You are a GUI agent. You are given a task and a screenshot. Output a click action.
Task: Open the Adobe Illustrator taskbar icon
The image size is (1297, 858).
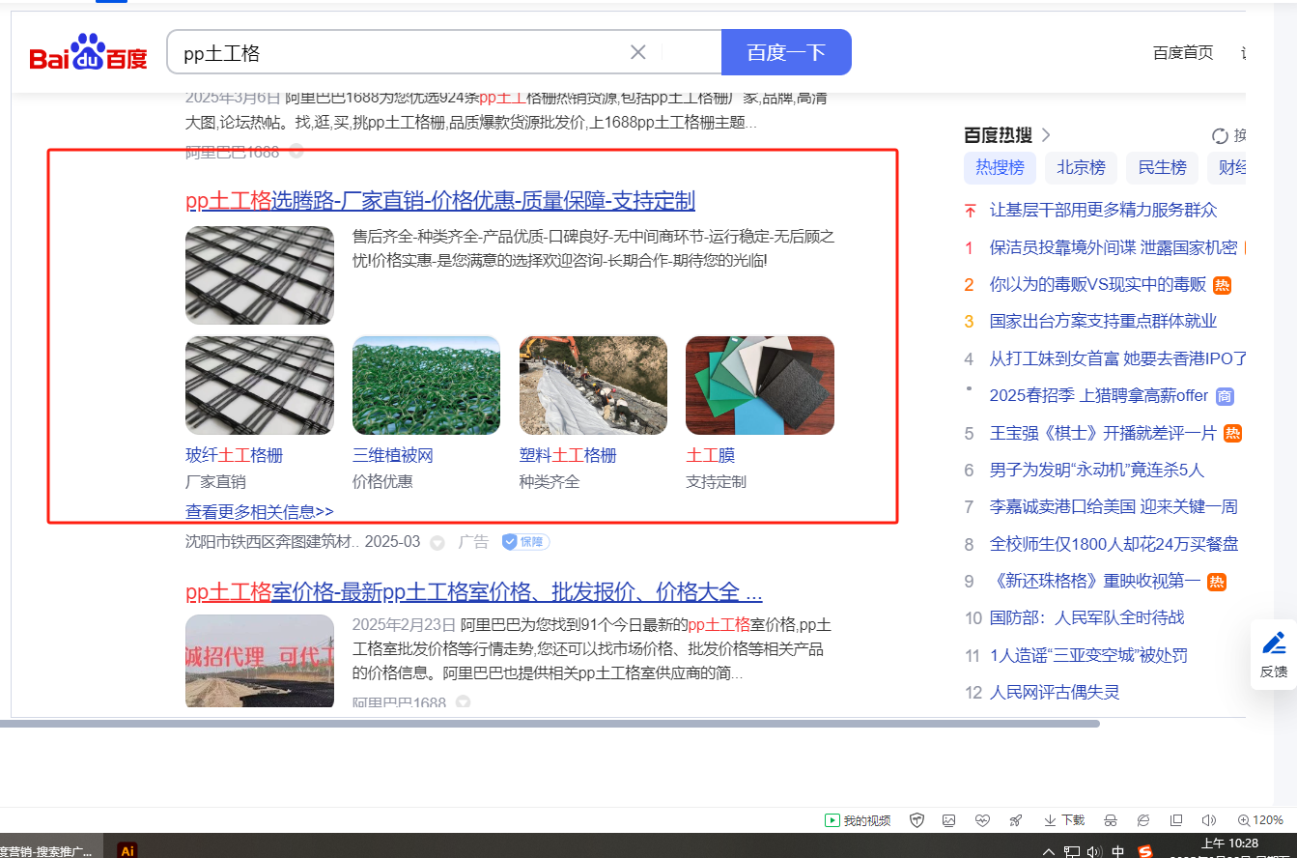click(127, 850)
